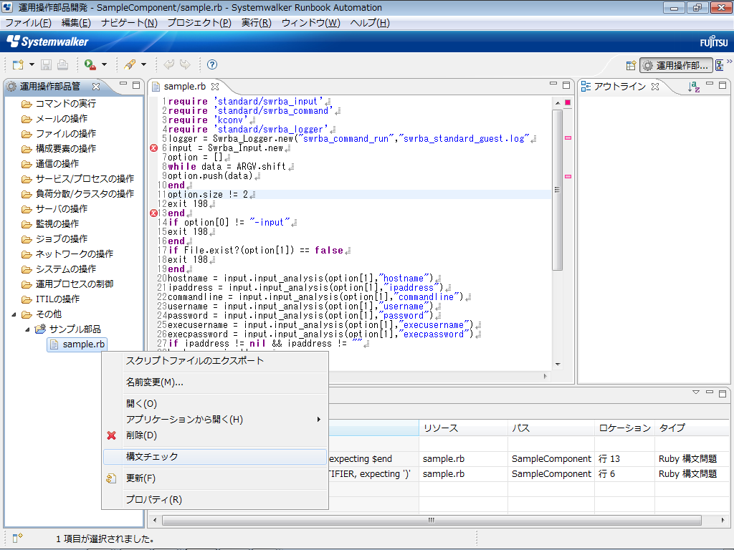Click the New wizard toolbar icon
The height and width of the screenshot is (550, 734).
18,65
